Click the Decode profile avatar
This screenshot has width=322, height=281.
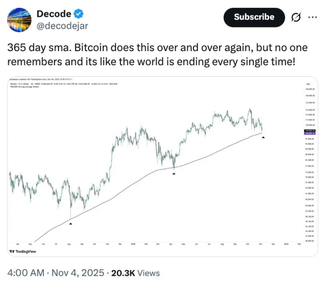pyautogui.click(x=18, y=19)
